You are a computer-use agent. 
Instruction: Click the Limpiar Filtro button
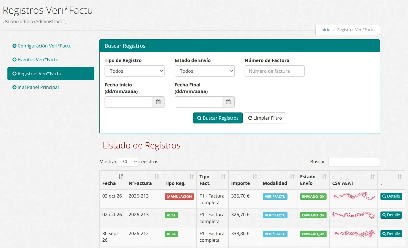pyautogui.click(x=265, y=118)
